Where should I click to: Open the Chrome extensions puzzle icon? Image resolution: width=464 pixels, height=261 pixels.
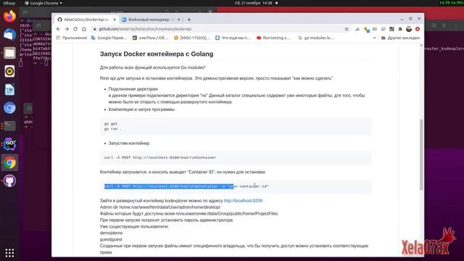point(400,29)
